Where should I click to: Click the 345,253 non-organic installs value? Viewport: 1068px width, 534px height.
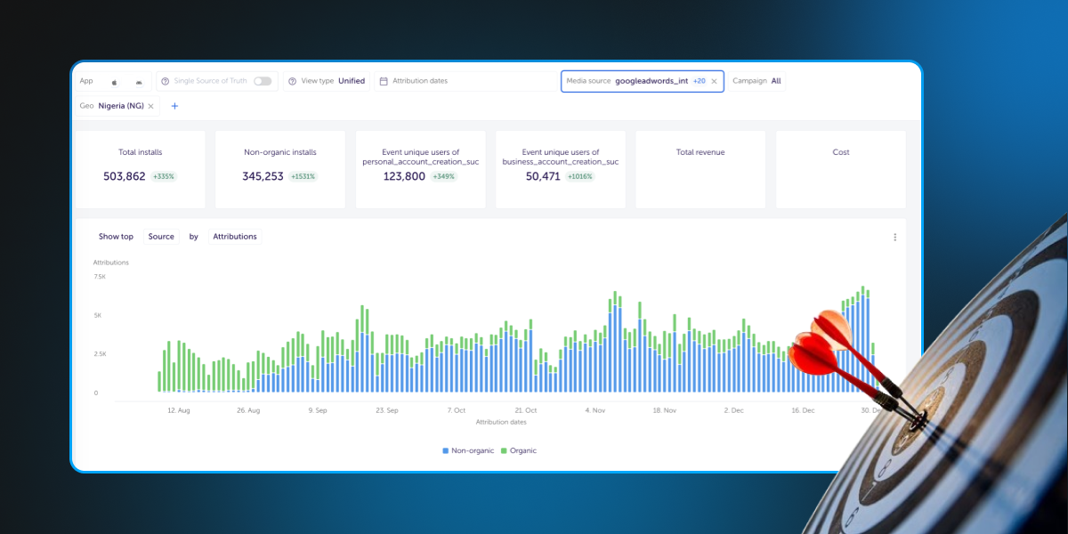click(x=263, y=176)
